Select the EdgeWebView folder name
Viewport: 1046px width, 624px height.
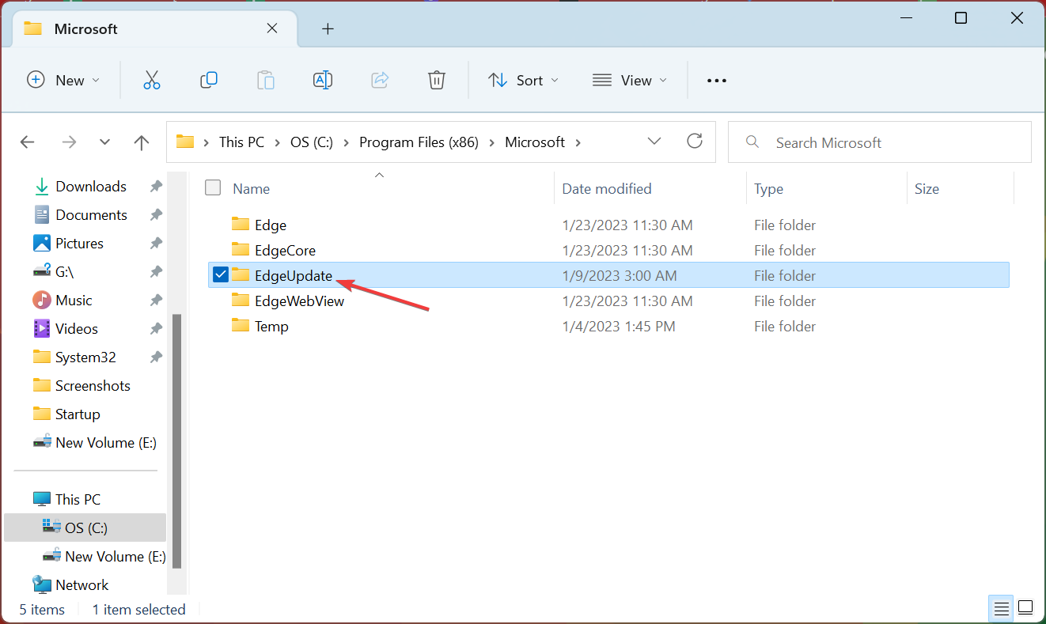(299, 301)
